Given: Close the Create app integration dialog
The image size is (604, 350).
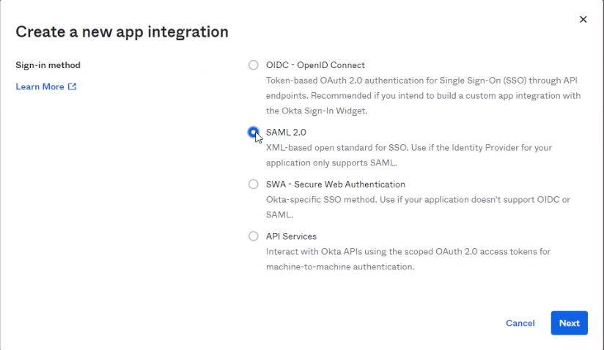Looking at the screenshot, I should (583, 20).
